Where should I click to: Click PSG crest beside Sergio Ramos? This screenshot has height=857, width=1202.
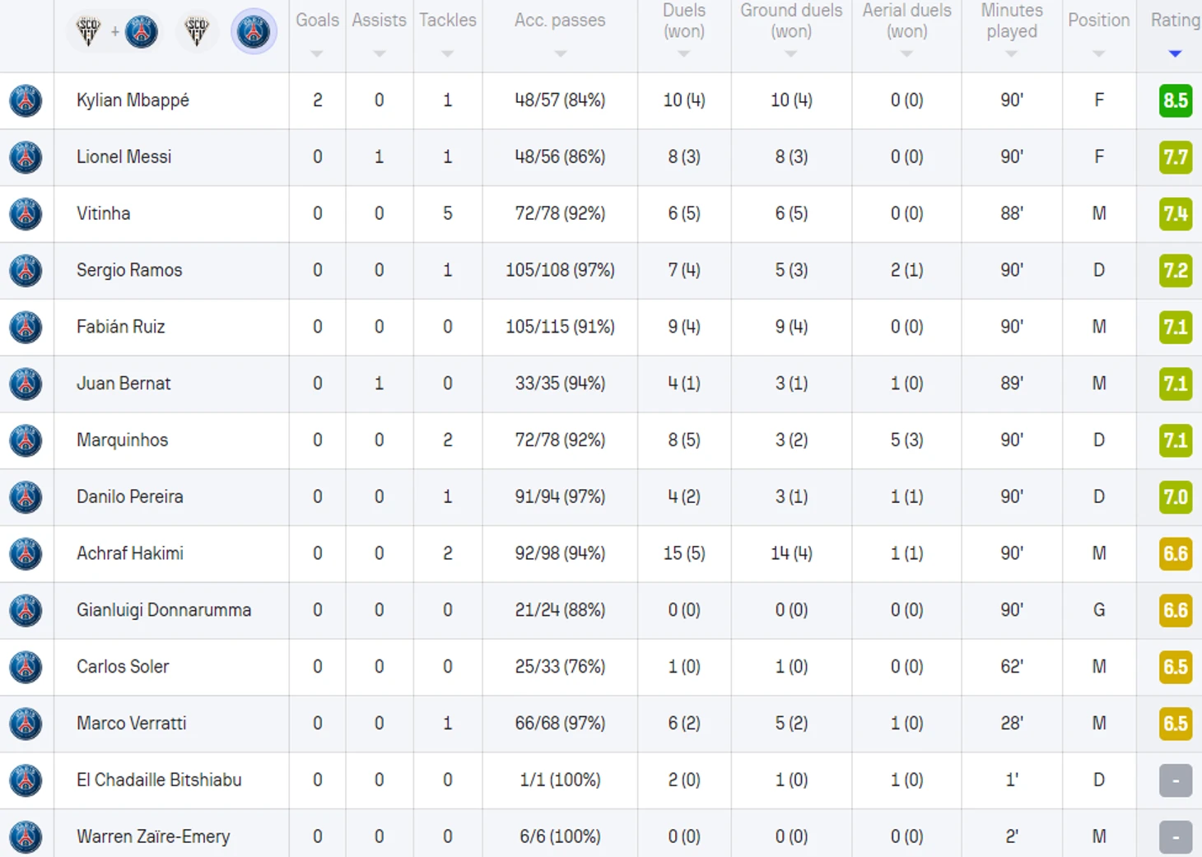click(x=26, y=270)
